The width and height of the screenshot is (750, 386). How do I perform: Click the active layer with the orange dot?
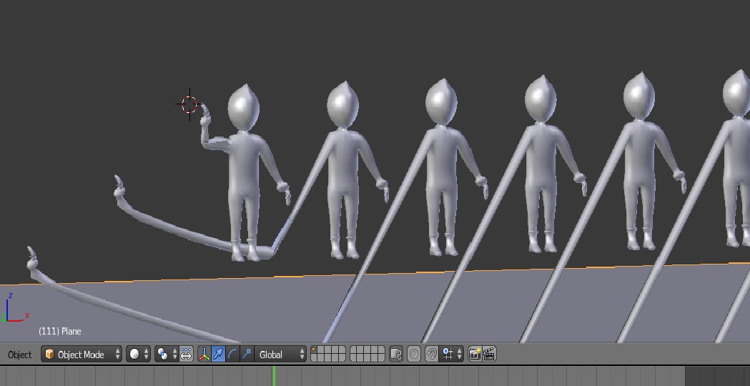pyautogui.click(x=315, y=350)
